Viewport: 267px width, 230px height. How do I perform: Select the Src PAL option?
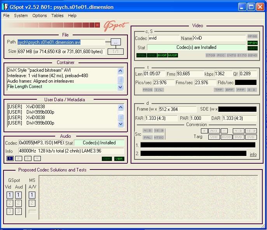(x=147, y=137)
